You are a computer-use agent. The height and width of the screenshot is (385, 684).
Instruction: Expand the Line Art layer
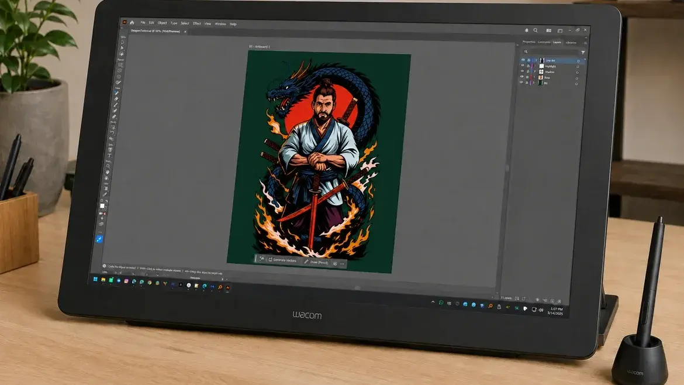(536, 61)
